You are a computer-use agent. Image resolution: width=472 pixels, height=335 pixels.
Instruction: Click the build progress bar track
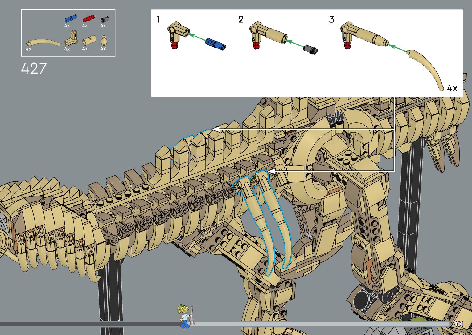tap(308, 324)
